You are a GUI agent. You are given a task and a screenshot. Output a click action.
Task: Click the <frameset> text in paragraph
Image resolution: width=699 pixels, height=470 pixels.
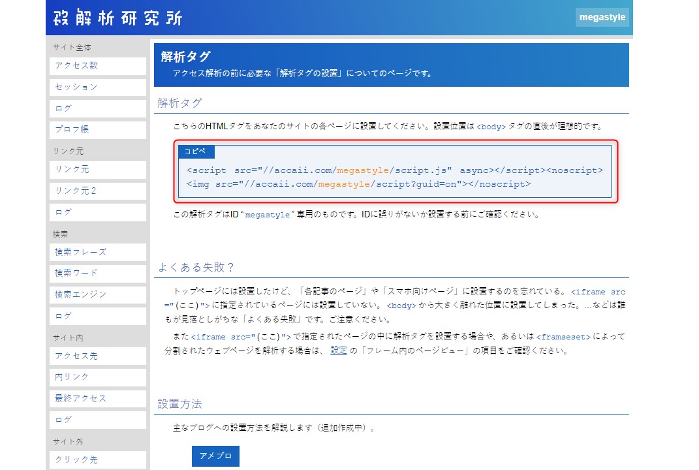tap(563, 337)
